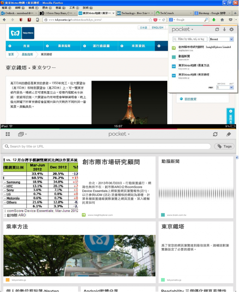Image resolution: width=239 pixels, height=292 pixels.
Task: Sync the iPad Pocket list with refresh icon
Action: 215,134
